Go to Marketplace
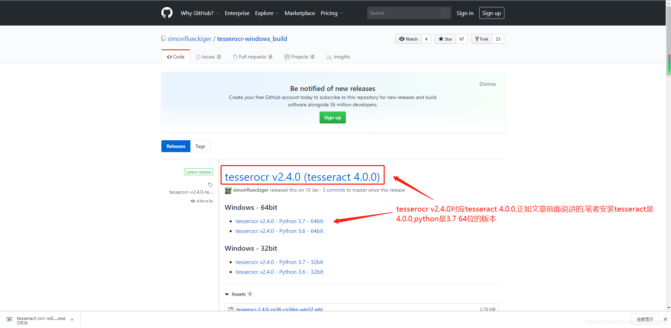 (x=300, y=13)
